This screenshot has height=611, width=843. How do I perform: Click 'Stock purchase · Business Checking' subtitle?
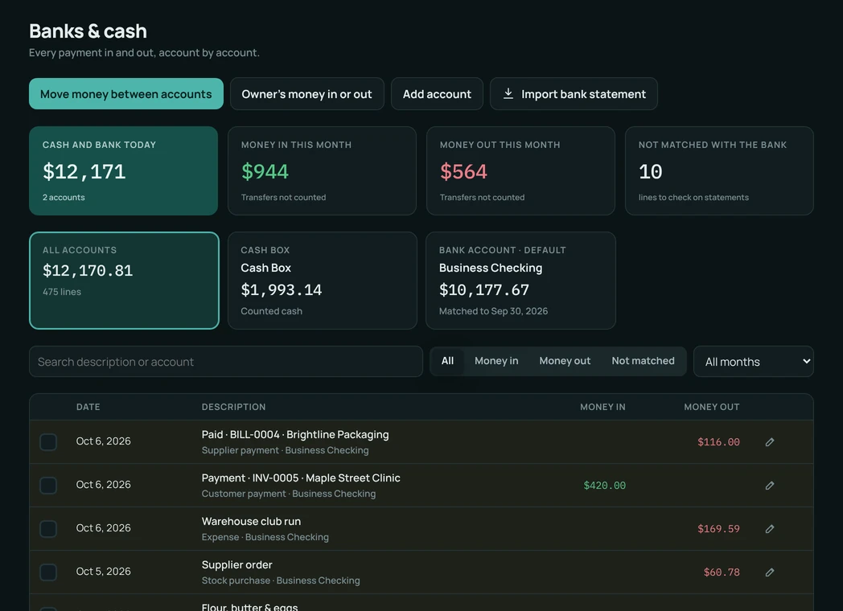click(x=281, y=581)
